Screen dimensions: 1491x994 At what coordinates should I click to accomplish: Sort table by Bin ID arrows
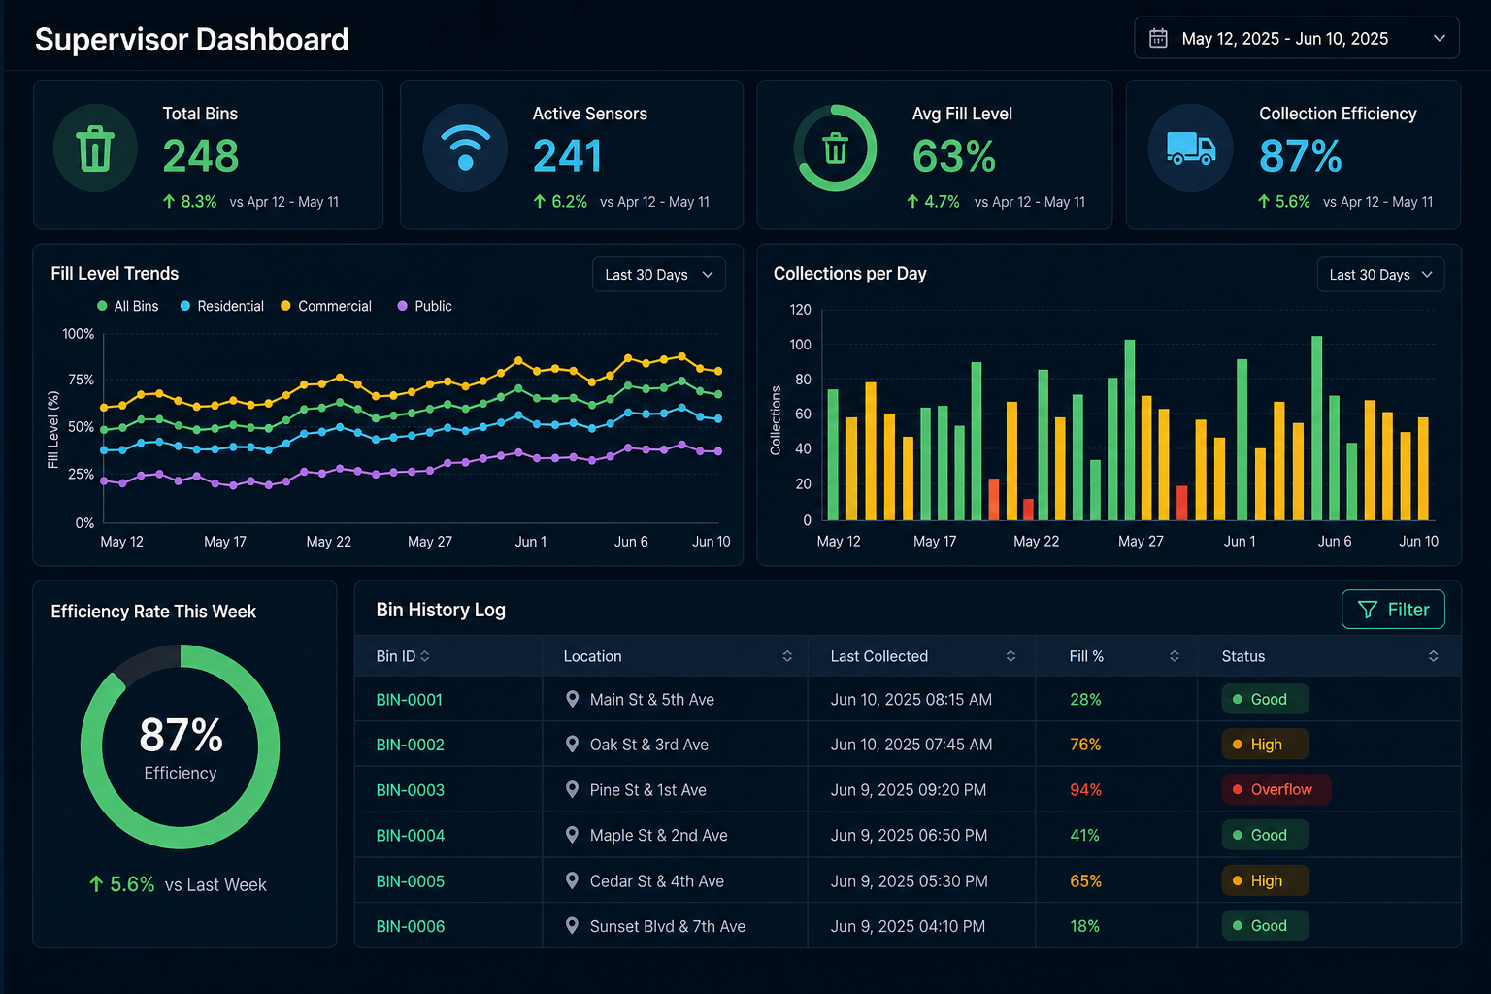point(425,656)
